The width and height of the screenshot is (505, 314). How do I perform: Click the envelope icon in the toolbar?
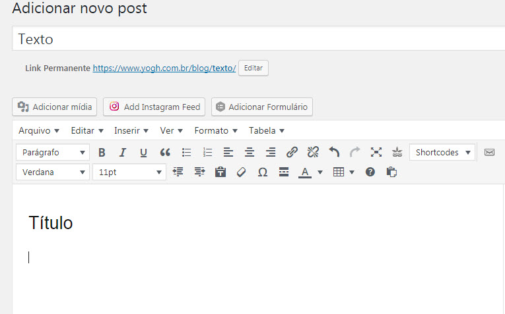pyautogui.click(x=489, y=152)
